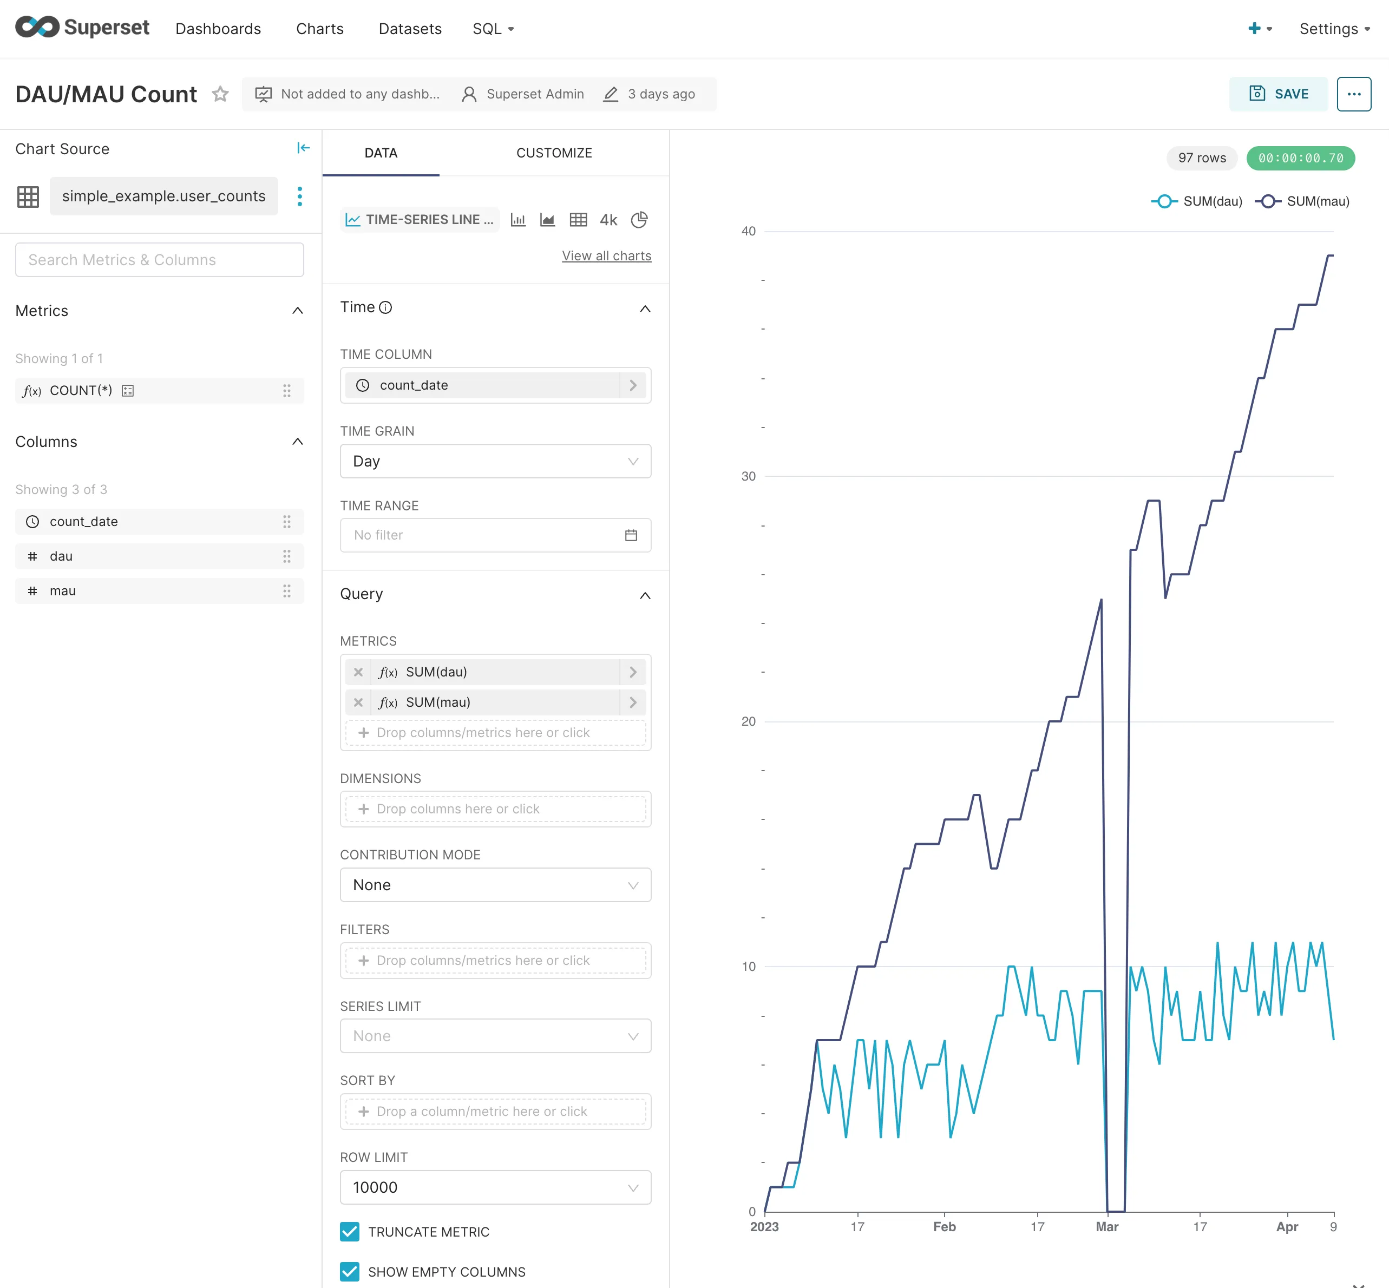The width and height of the screenshot is (1389, 1288).
Task: Click the SAVE button
Action: 1278,94
